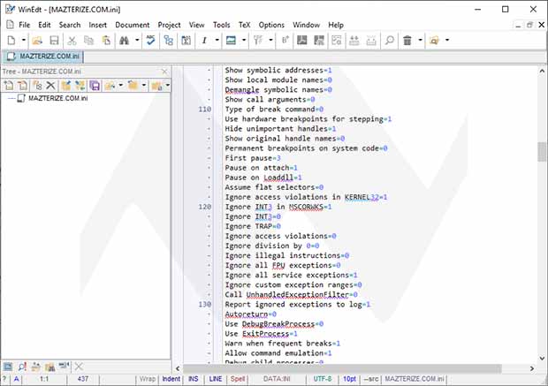
Task: Click the New Document icon
Action: point(11,40)
